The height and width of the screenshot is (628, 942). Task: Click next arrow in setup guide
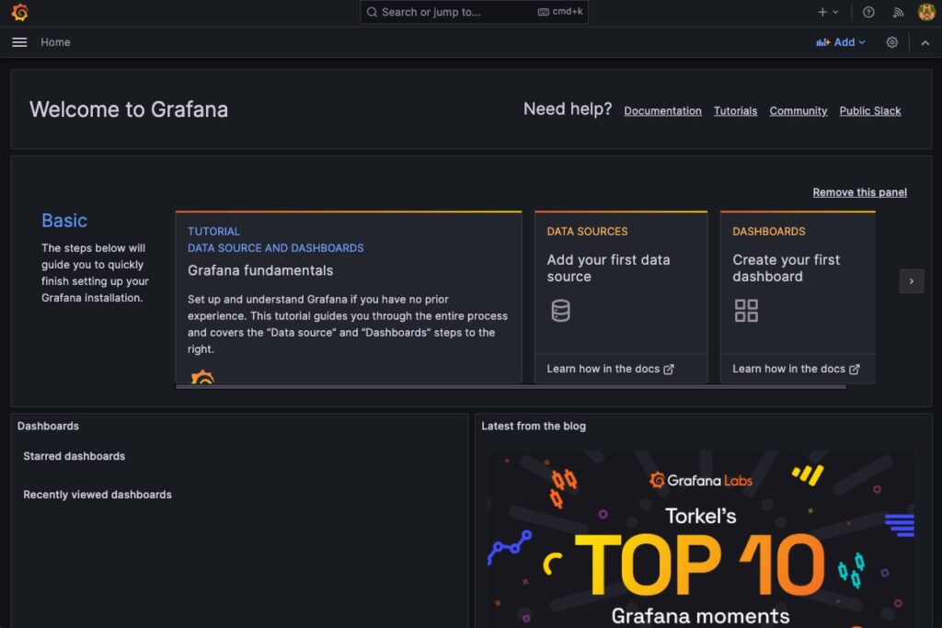[x=912, y=281]
